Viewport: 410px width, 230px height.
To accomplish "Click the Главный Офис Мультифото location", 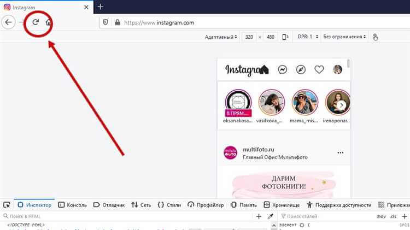I will 275,157.
